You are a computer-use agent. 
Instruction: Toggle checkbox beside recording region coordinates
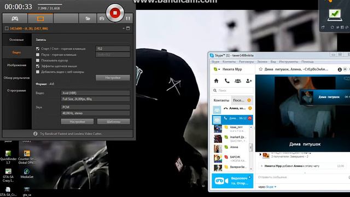(7, 28)
